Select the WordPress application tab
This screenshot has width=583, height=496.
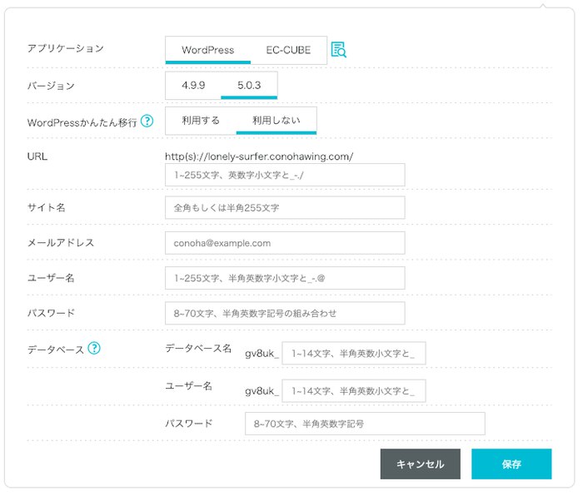208,50
